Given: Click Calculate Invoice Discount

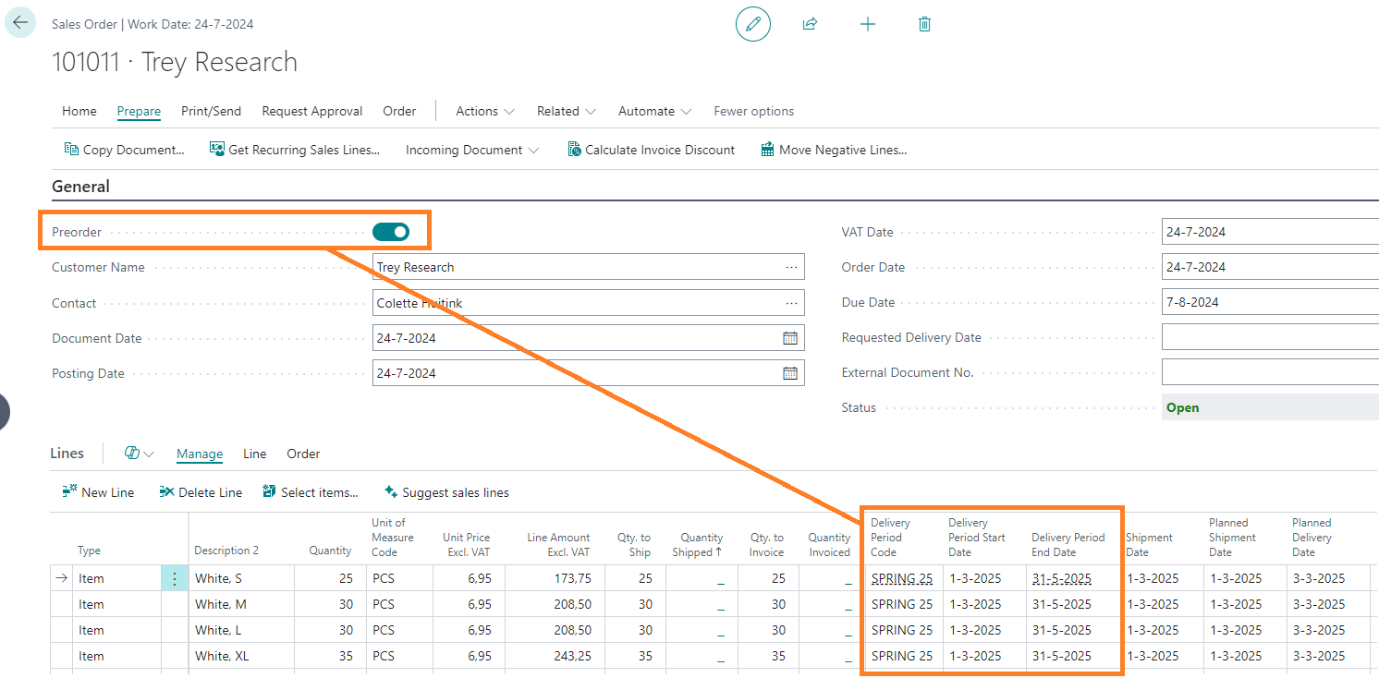Looking at the screenshot, I should point(652,150).
